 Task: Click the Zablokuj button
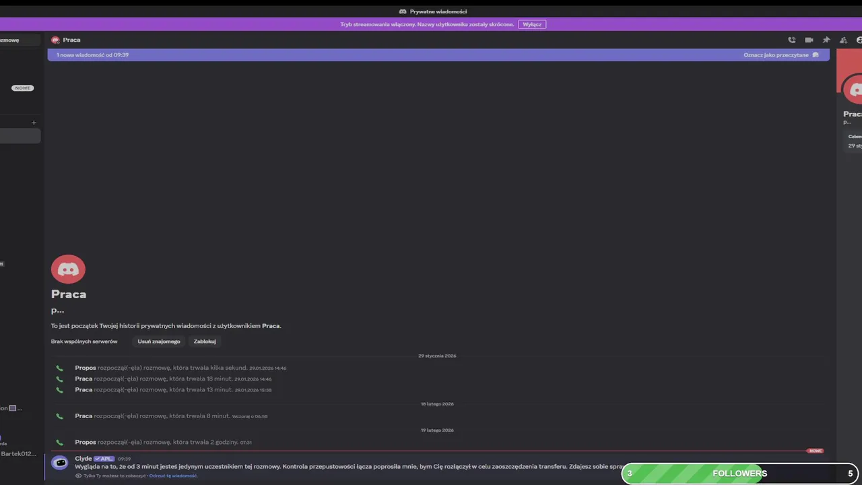click(205, 342)
